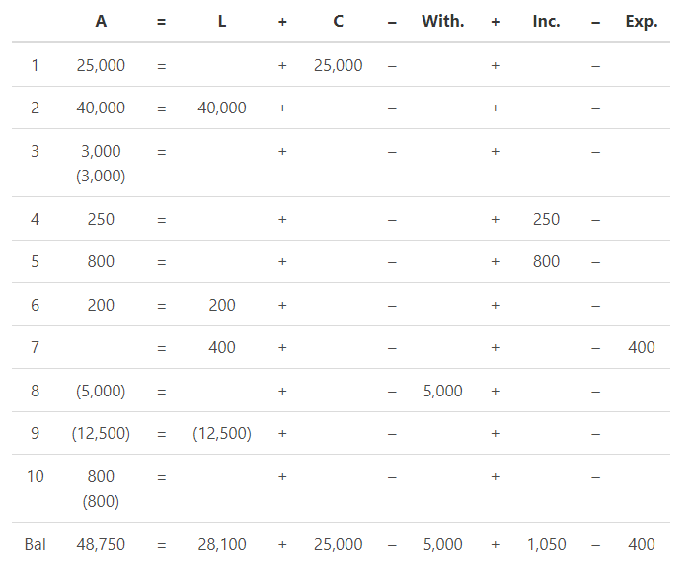
Task: Click the "Exp." column header
Action: pos(642,21)
